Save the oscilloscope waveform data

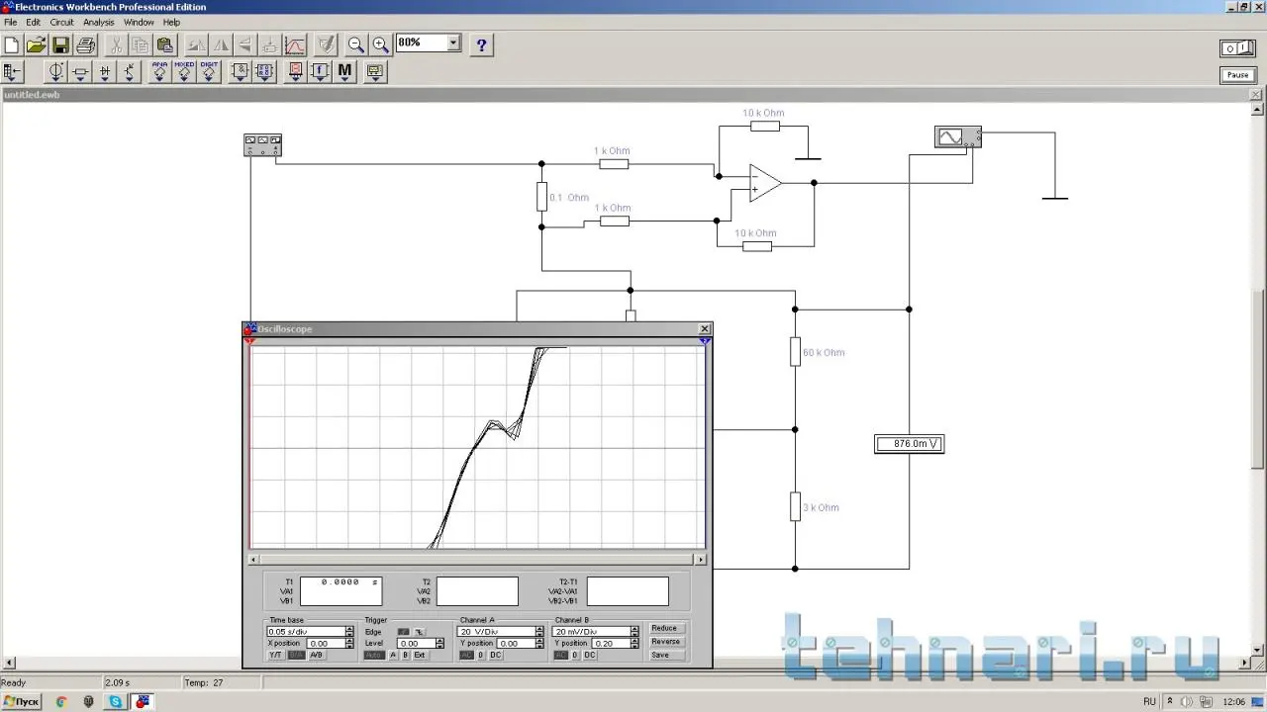[665, 656]
